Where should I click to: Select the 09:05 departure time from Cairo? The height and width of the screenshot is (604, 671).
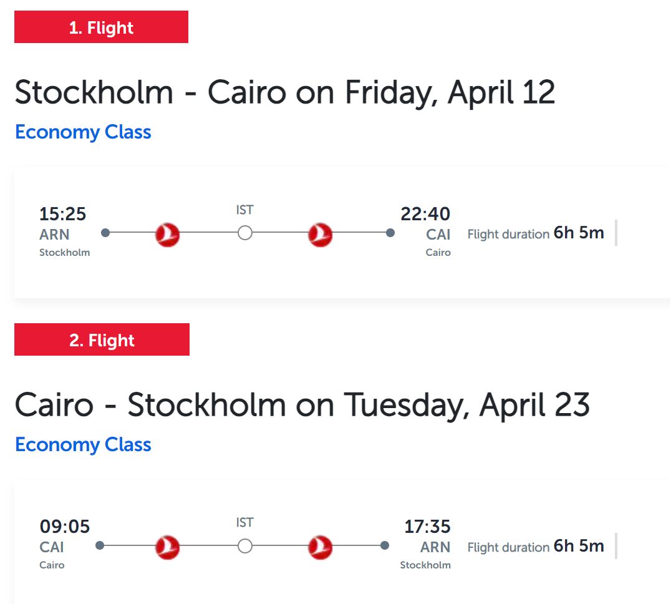65,526
